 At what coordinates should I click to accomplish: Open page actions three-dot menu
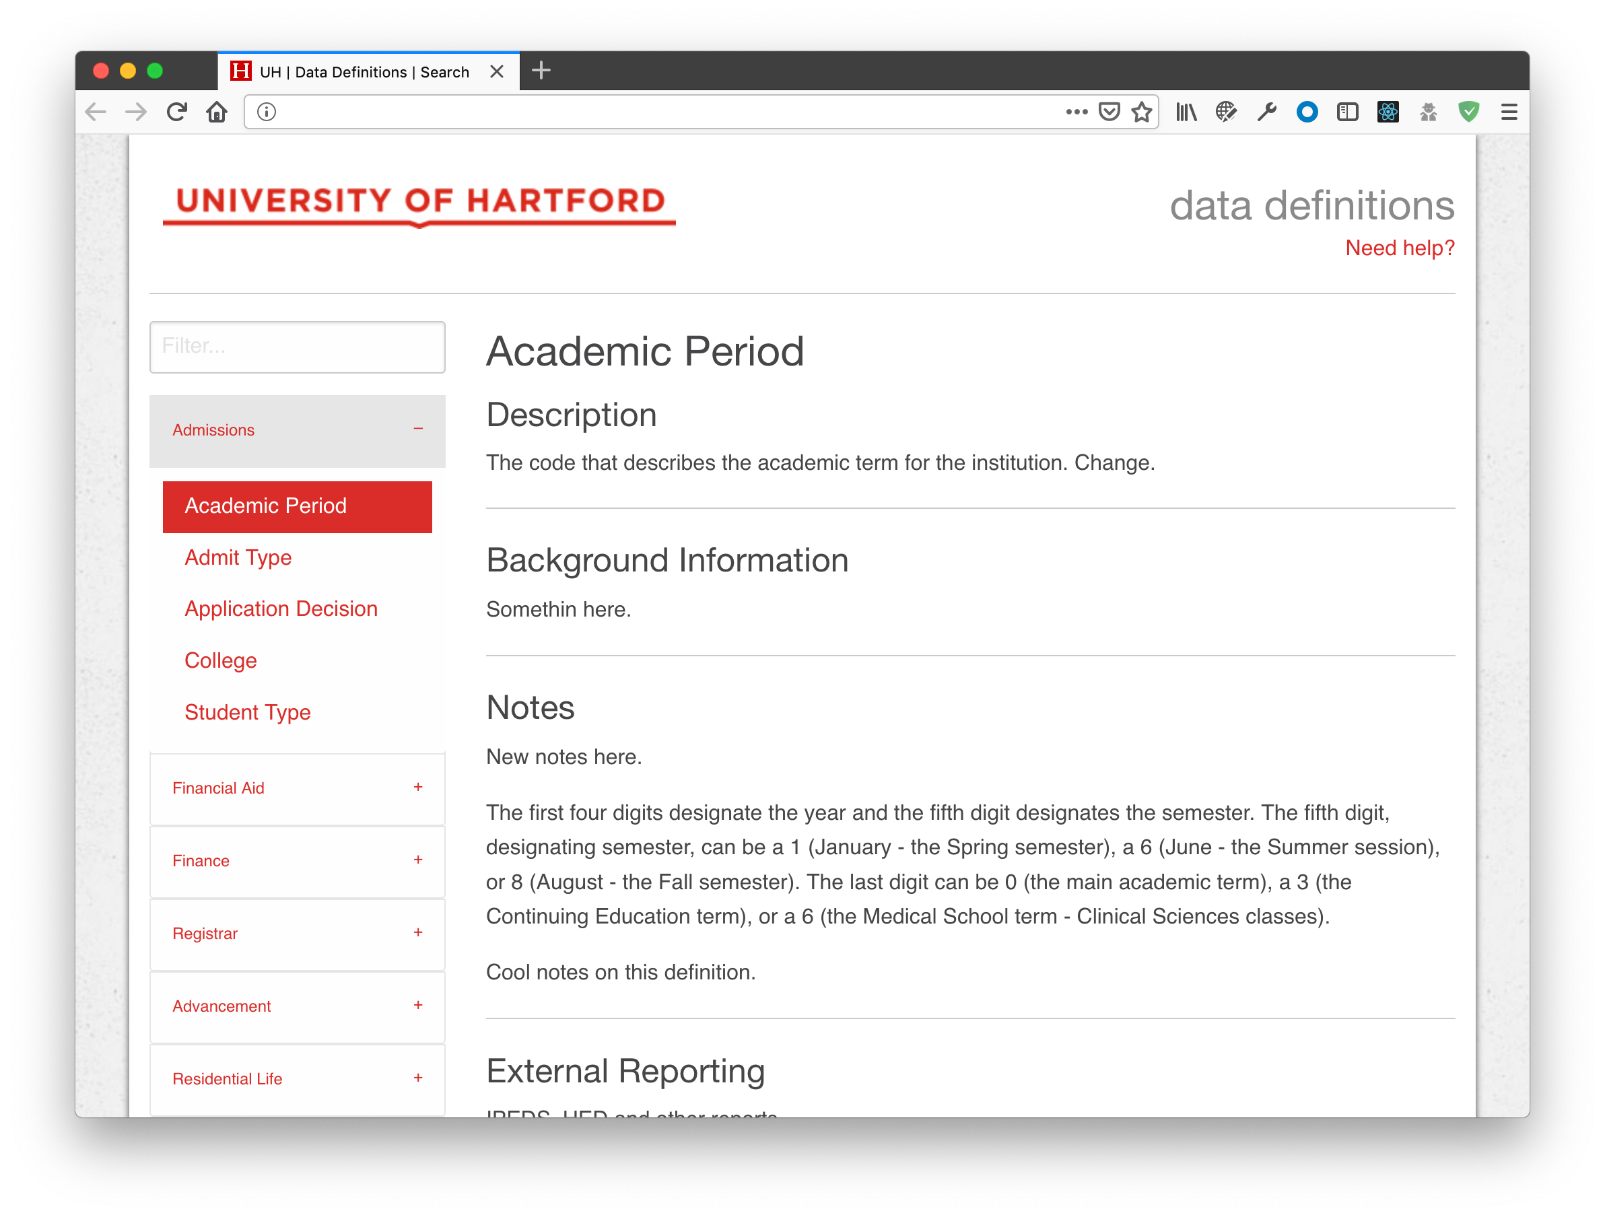coord(1076,112)
